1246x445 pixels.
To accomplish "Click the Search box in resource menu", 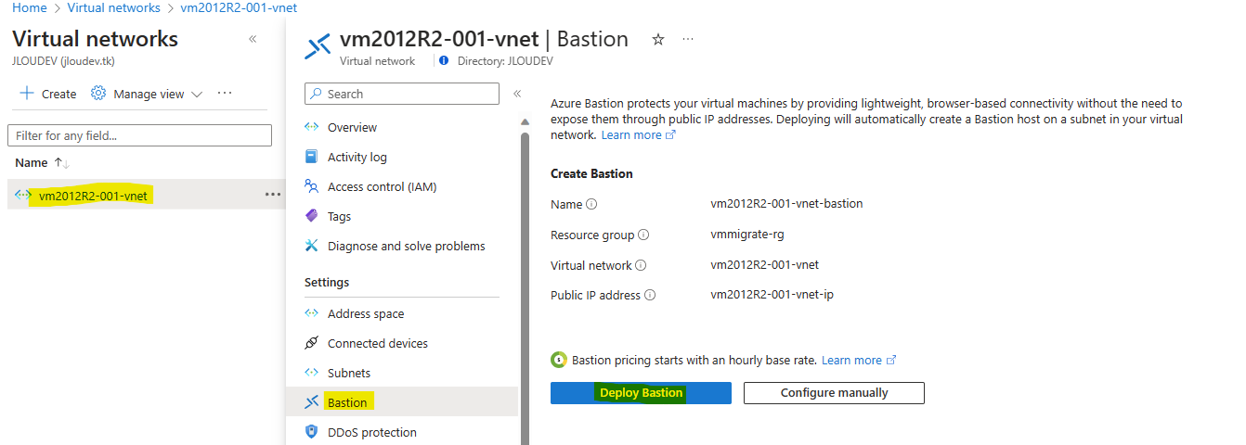I will pos(402,94).
